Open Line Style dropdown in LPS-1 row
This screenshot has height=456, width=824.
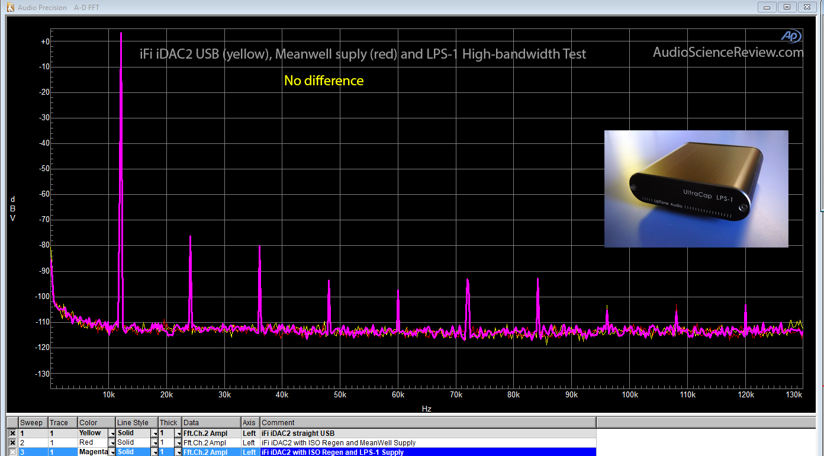tap(154, 452)
